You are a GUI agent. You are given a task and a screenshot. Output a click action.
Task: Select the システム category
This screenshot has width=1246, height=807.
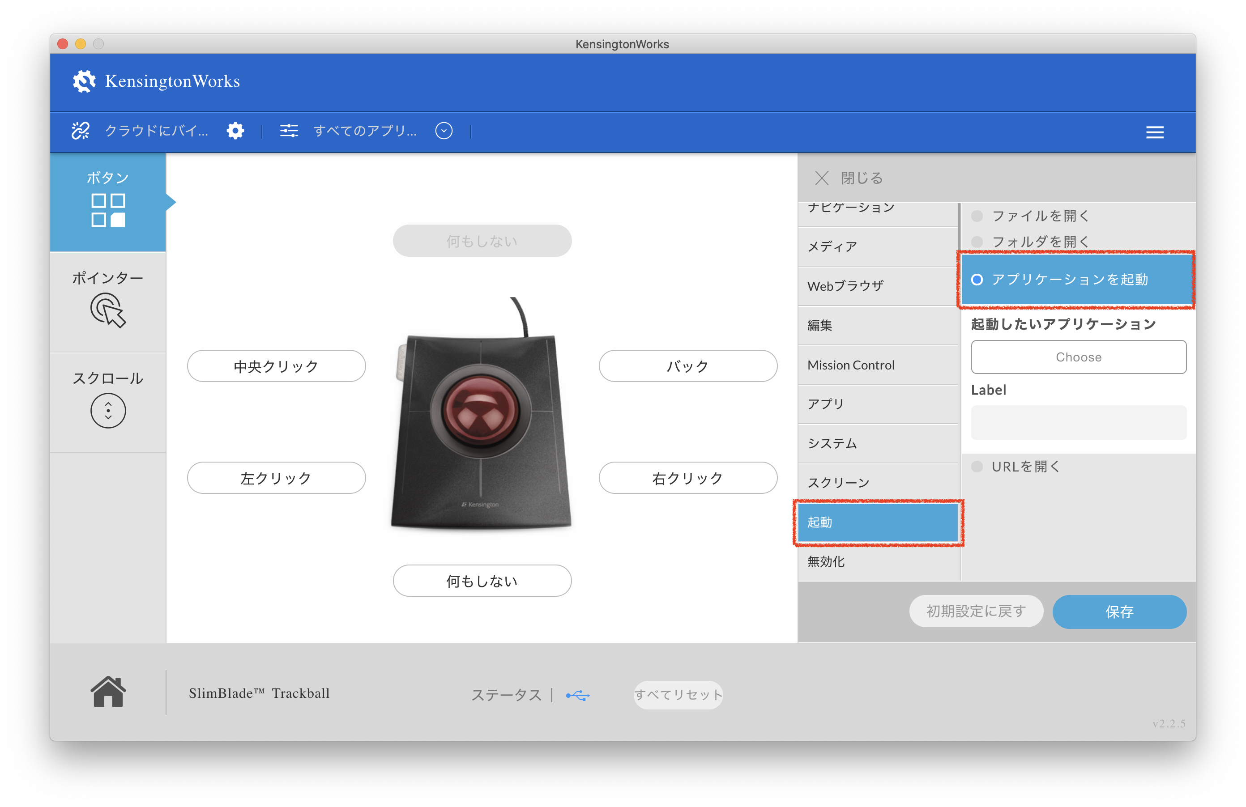tap(878, 443)
